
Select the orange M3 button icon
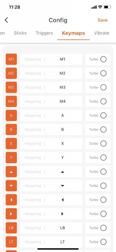[11, 87]
